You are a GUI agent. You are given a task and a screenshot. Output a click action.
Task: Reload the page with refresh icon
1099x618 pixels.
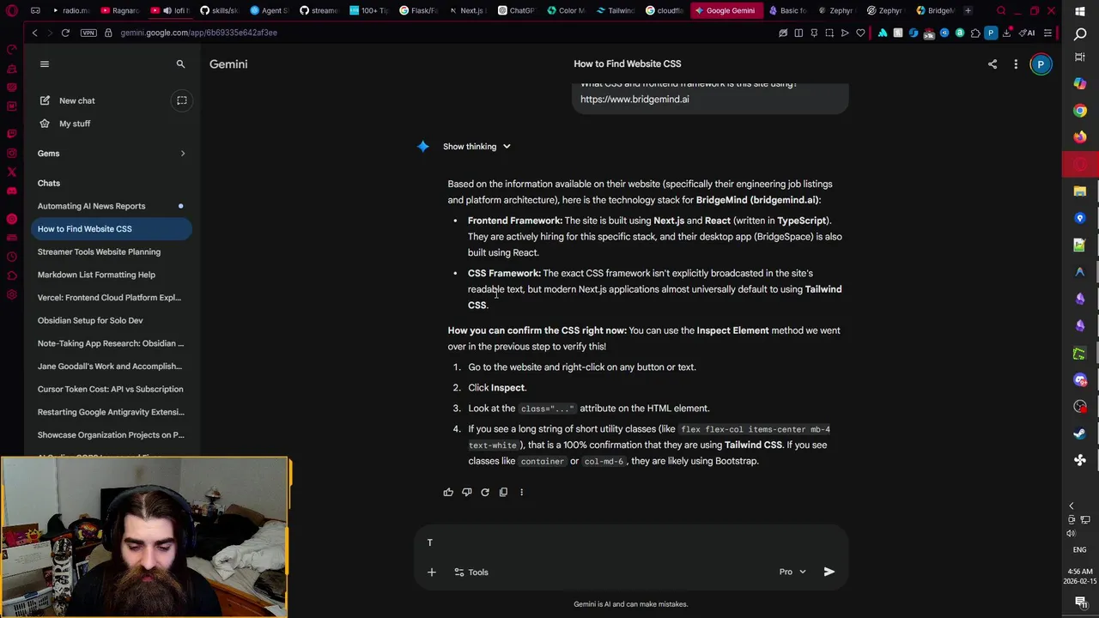[x=65, y=33]
